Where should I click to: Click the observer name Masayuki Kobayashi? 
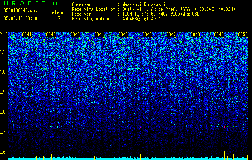coord(144,4)
